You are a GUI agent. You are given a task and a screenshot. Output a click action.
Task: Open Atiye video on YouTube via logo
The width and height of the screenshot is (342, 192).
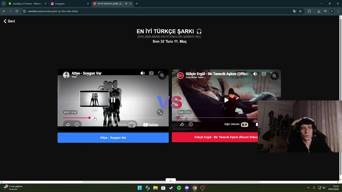pyautogui.click(x=151, y=125)
